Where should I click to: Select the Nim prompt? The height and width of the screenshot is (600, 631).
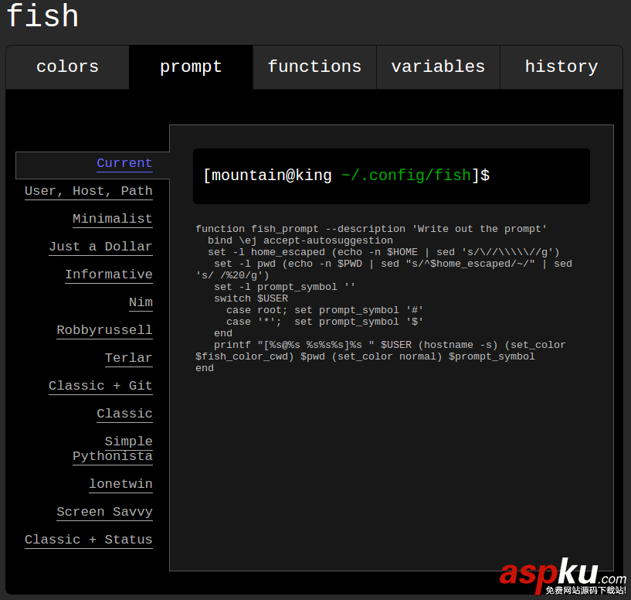(x=141, y=302)
